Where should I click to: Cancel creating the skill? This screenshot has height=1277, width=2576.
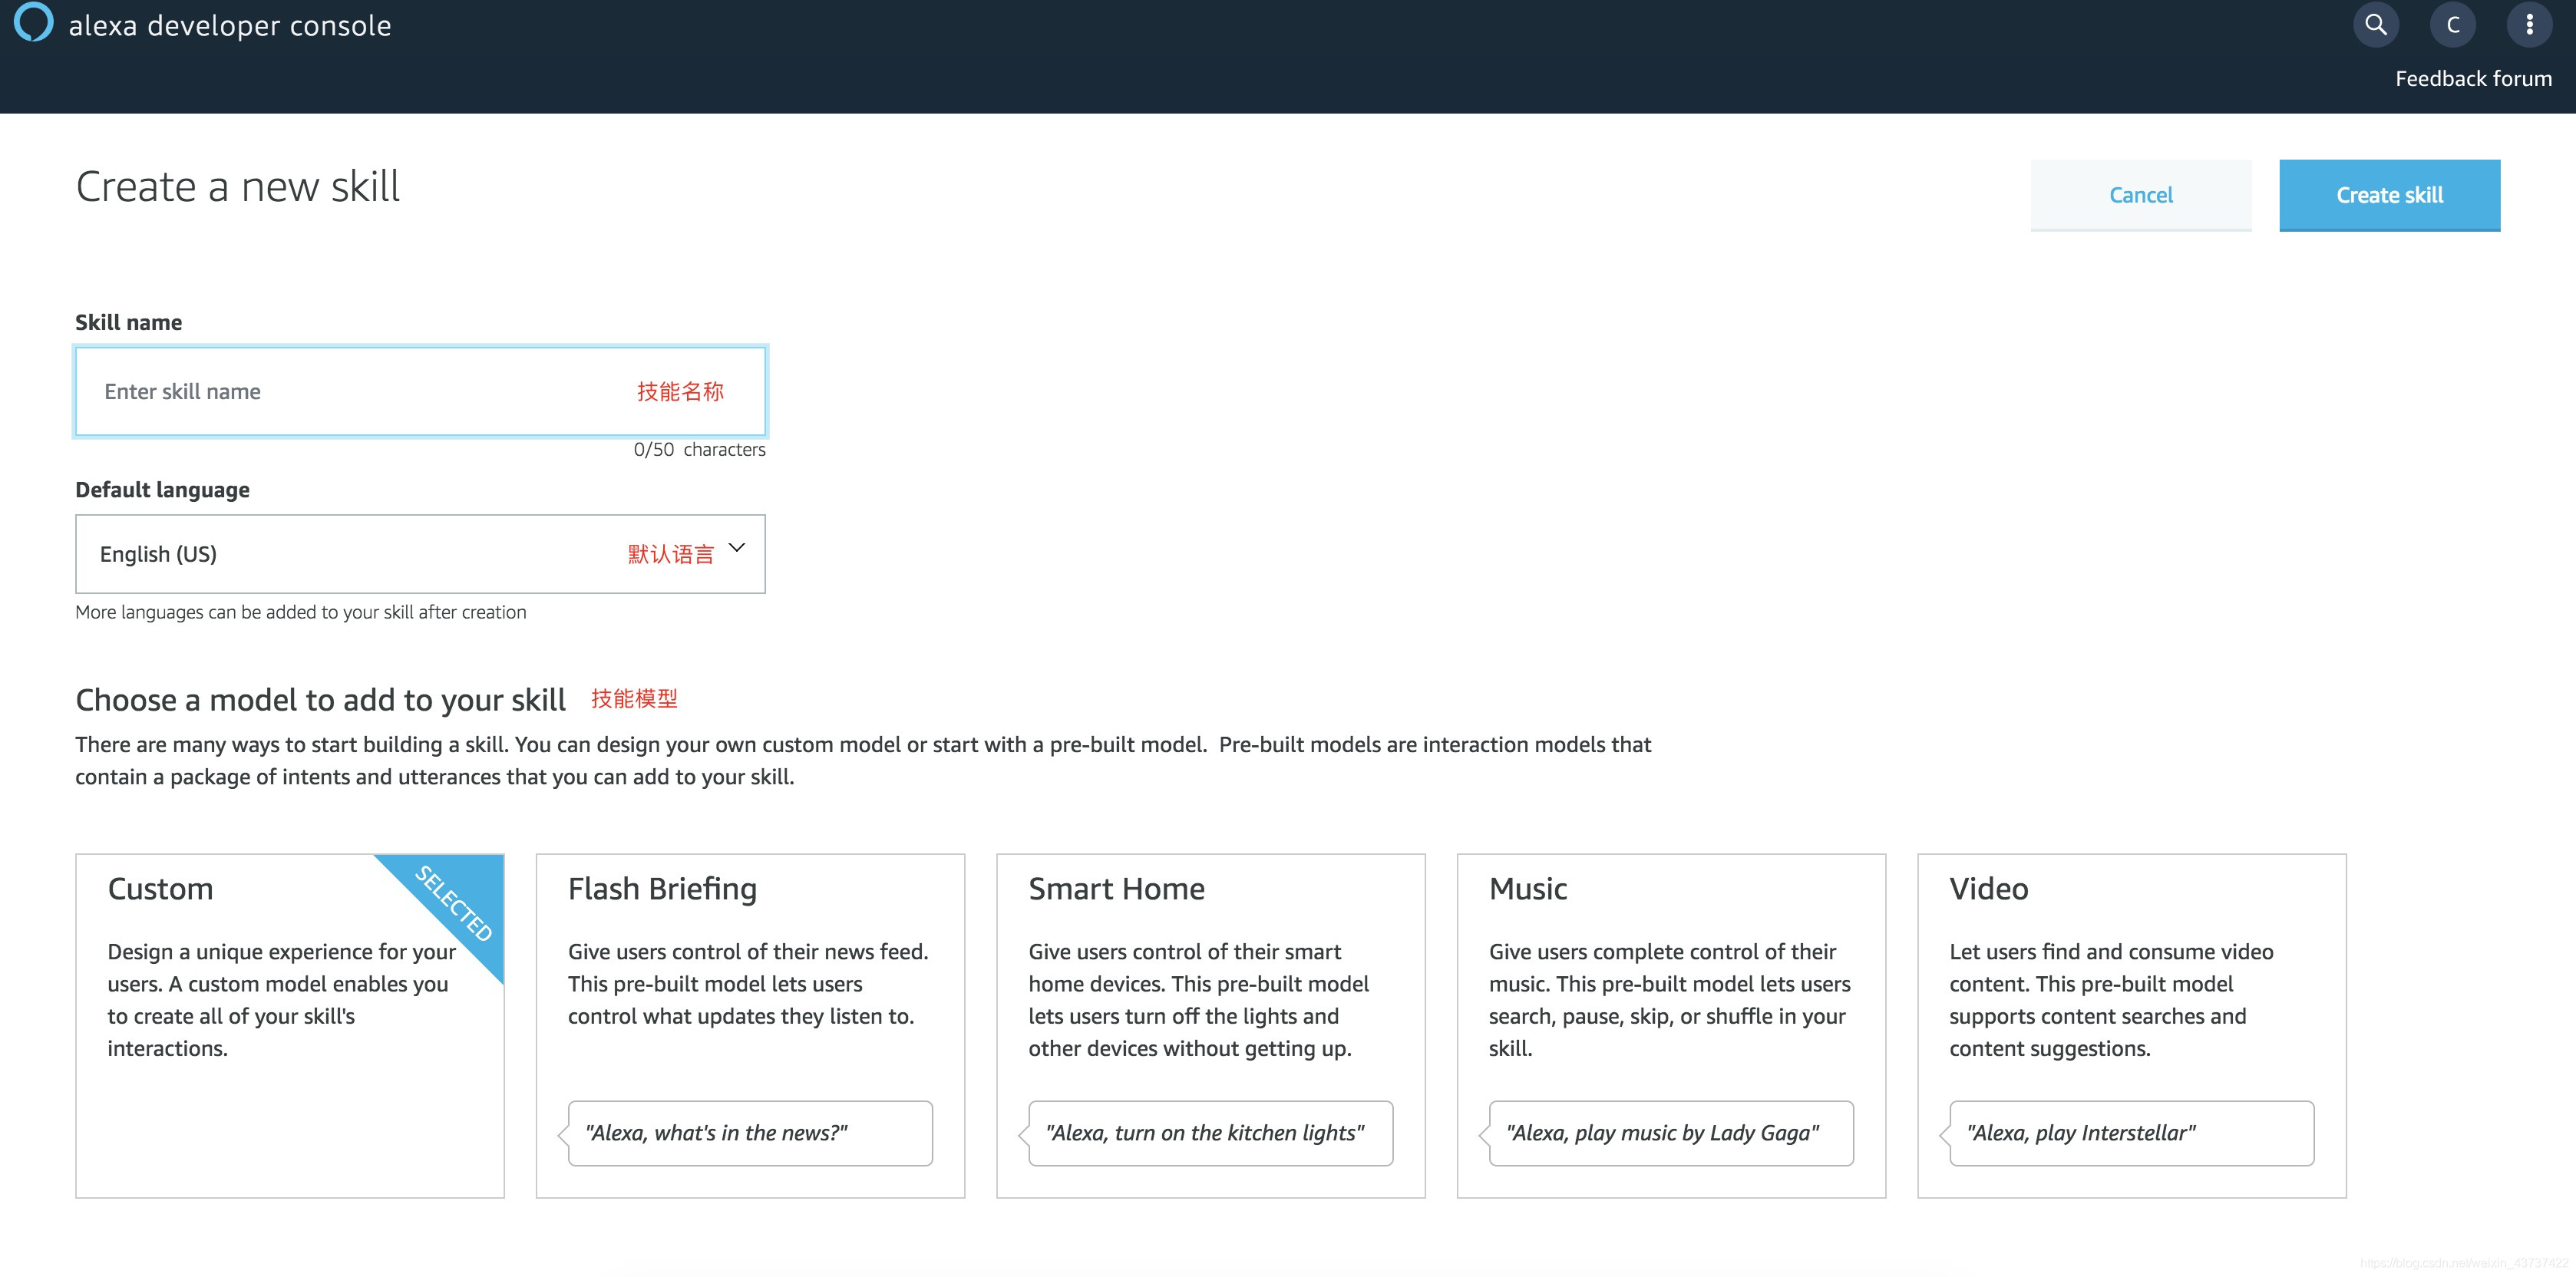coord(2141,195)
